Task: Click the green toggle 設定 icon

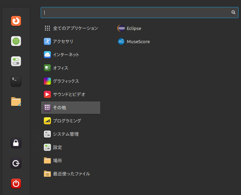Action: coord(47,147)
